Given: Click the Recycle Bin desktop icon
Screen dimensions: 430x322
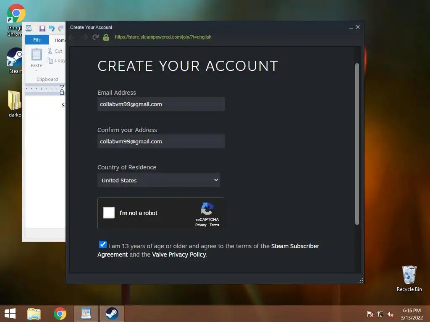Looking at the screenshot, I should (409, 279).
